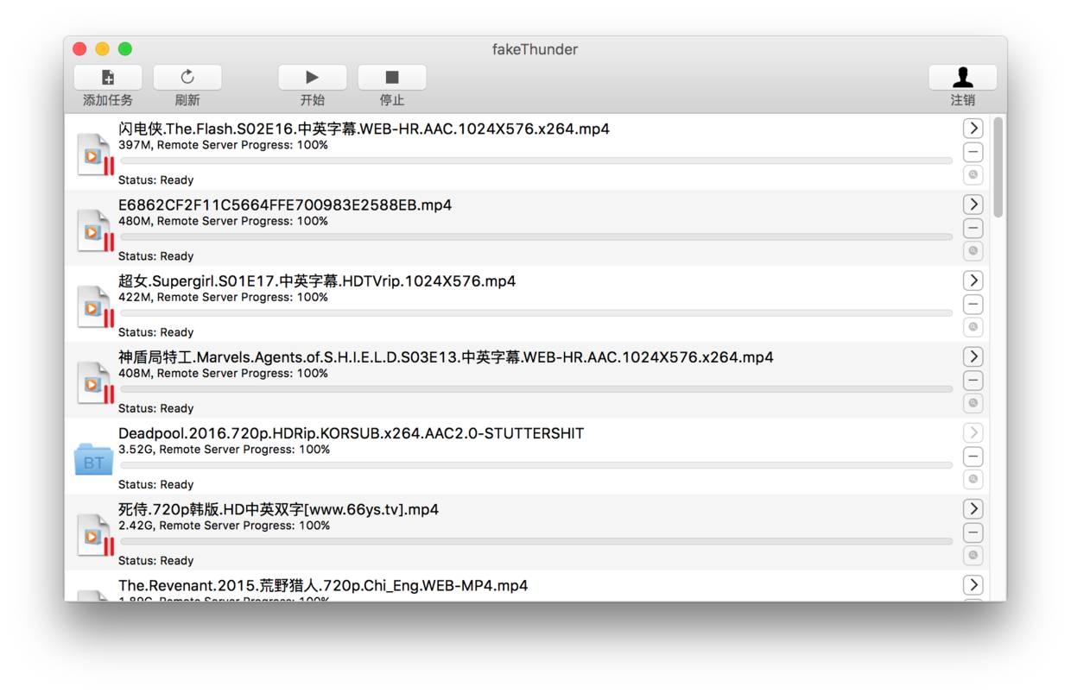Click the progress bar of 超女.Supergirl.S01E17
Image resolution: width=1071 pixels, height=693 pixels.
pyautogui.click(x=536, y=312)
